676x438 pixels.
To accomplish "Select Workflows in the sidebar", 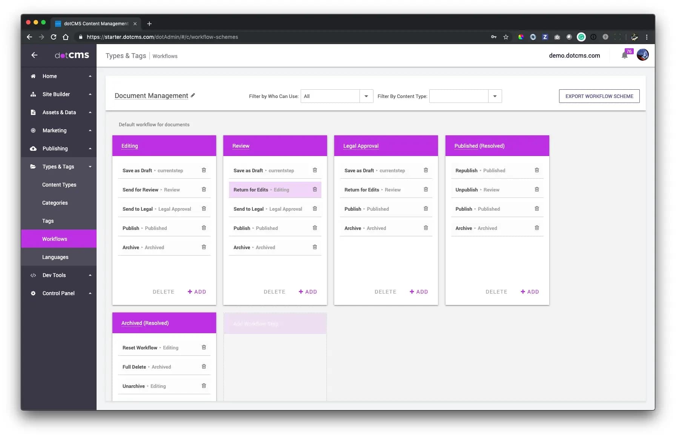I will 59,239.
